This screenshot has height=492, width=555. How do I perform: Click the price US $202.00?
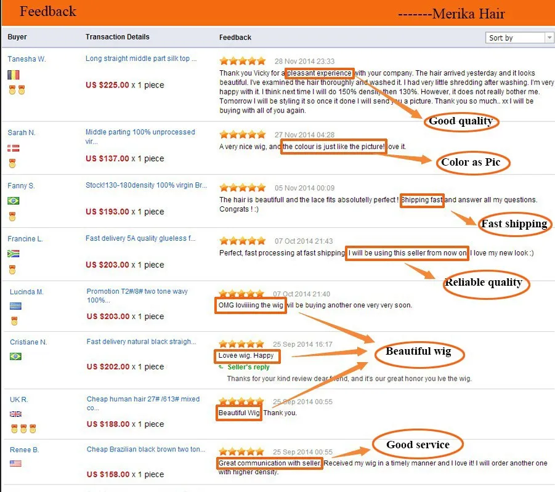[108, 367]
